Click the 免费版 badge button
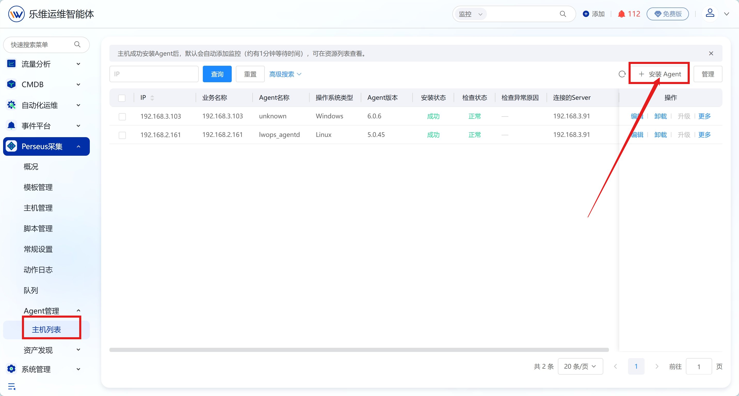This screenshot has height=396, width=739. coord(668,14)
